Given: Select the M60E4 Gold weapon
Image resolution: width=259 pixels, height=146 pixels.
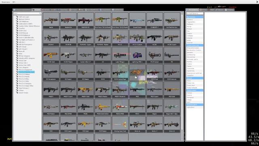Looking at the screenshot, I should click(x=85, y=90).
